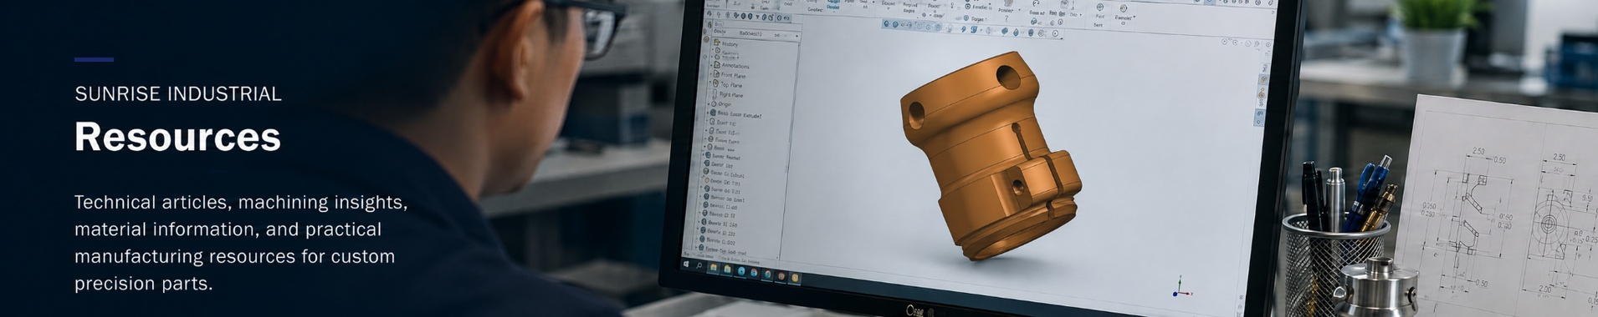This screenshot has width=1598, height=317.
Task: Open the Windows Start menu on the monitor
Action: [x=686, y=265]
